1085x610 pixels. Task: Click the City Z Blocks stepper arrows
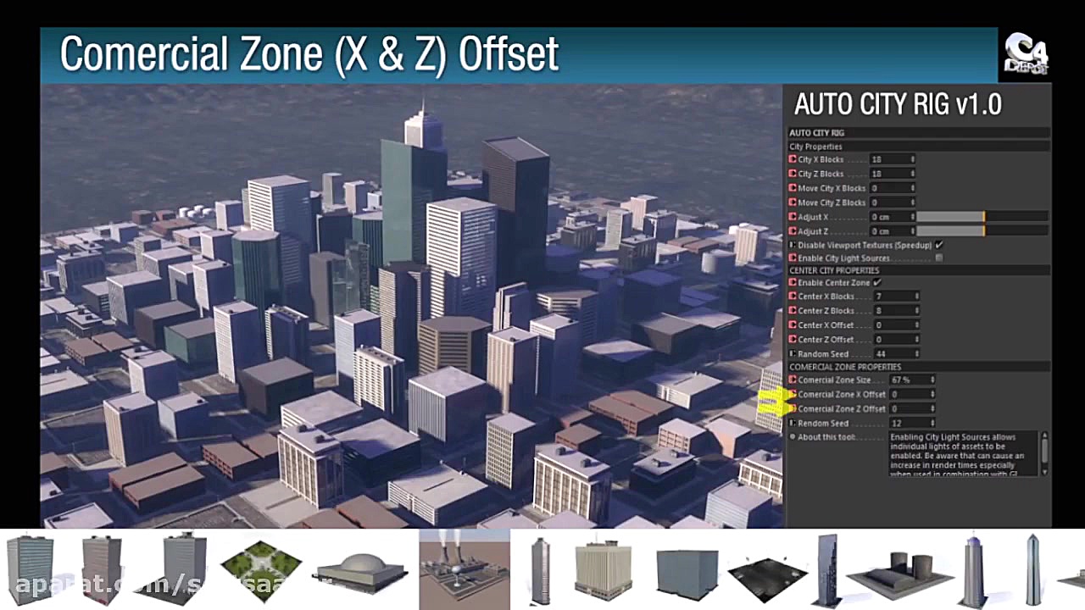(913, 174)
